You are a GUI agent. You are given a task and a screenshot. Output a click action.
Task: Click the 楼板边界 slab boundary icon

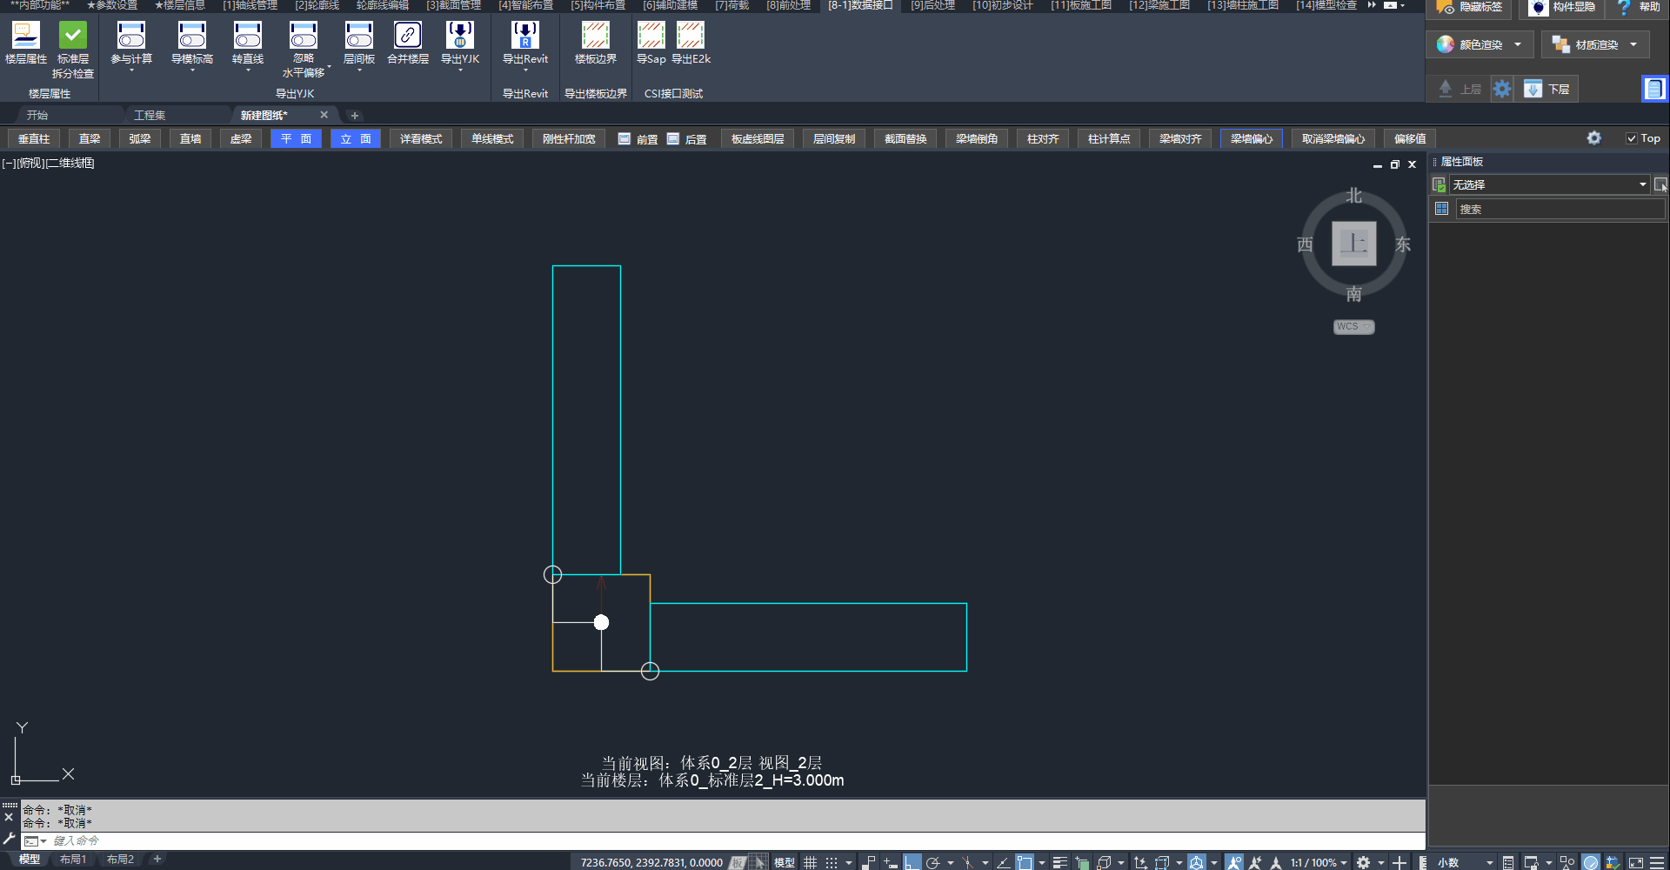click(x=595, y=36)
